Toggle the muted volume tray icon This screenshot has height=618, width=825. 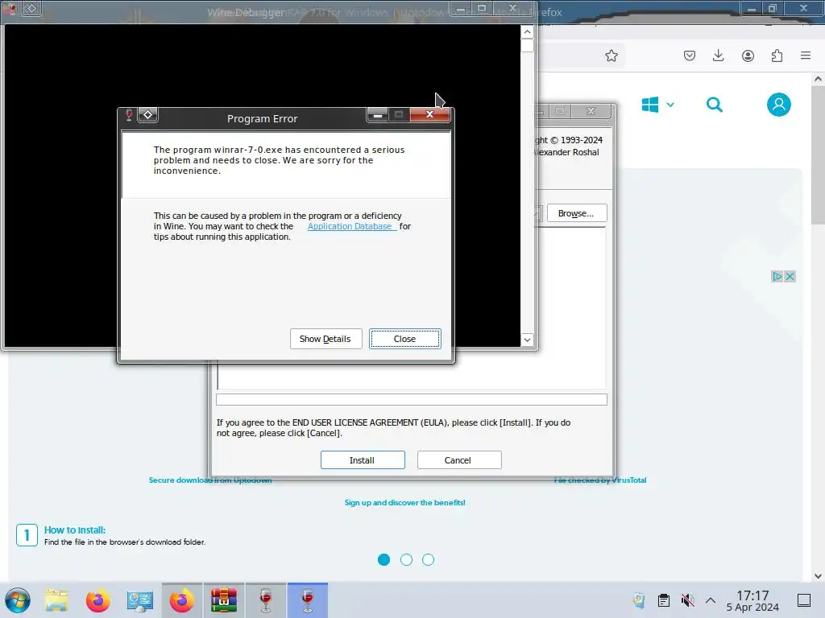pyautogui.click(x=687, y=600)
